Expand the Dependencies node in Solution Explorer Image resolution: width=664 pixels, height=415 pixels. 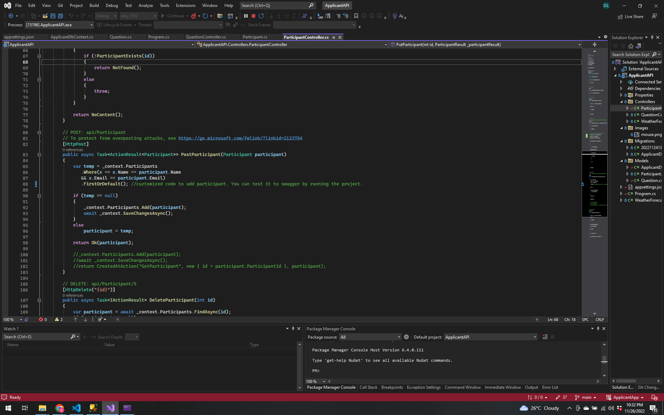(621, 89)
